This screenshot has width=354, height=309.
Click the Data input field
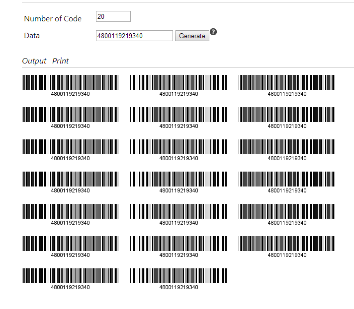coord(134,36)
